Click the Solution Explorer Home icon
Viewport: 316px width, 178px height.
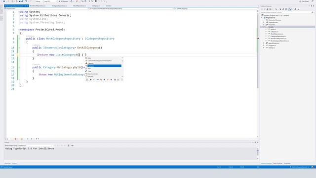268,9
